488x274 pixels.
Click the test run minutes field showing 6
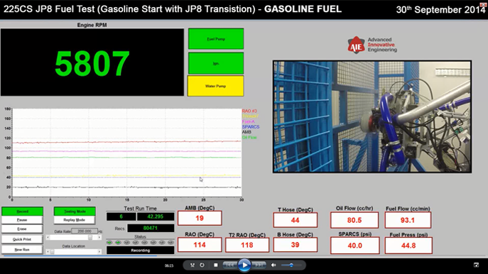click(x=121, y=217)
